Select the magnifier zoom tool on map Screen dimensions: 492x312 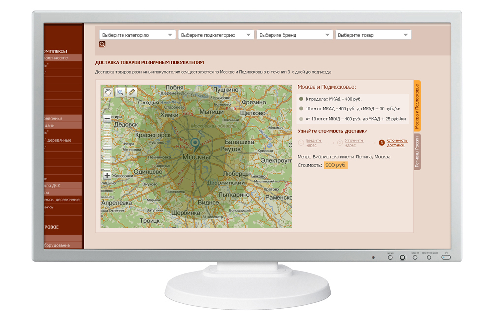[120, 92]
